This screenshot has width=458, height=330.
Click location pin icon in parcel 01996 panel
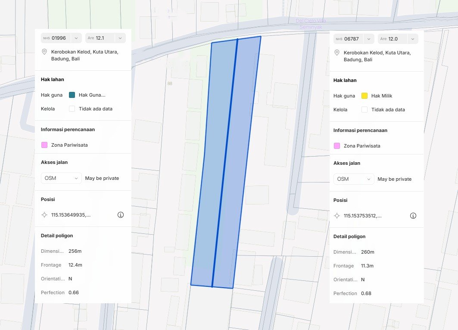(x=44, y=52)
